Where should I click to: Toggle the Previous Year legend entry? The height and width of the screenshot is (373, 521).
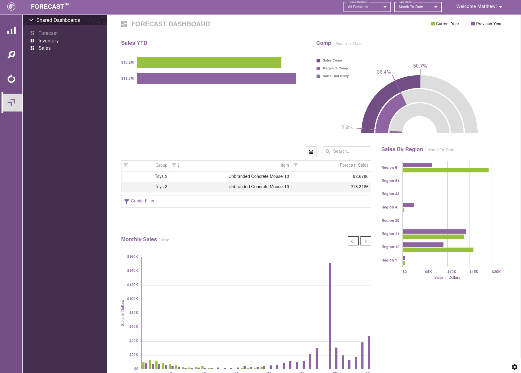coord(486,24)
